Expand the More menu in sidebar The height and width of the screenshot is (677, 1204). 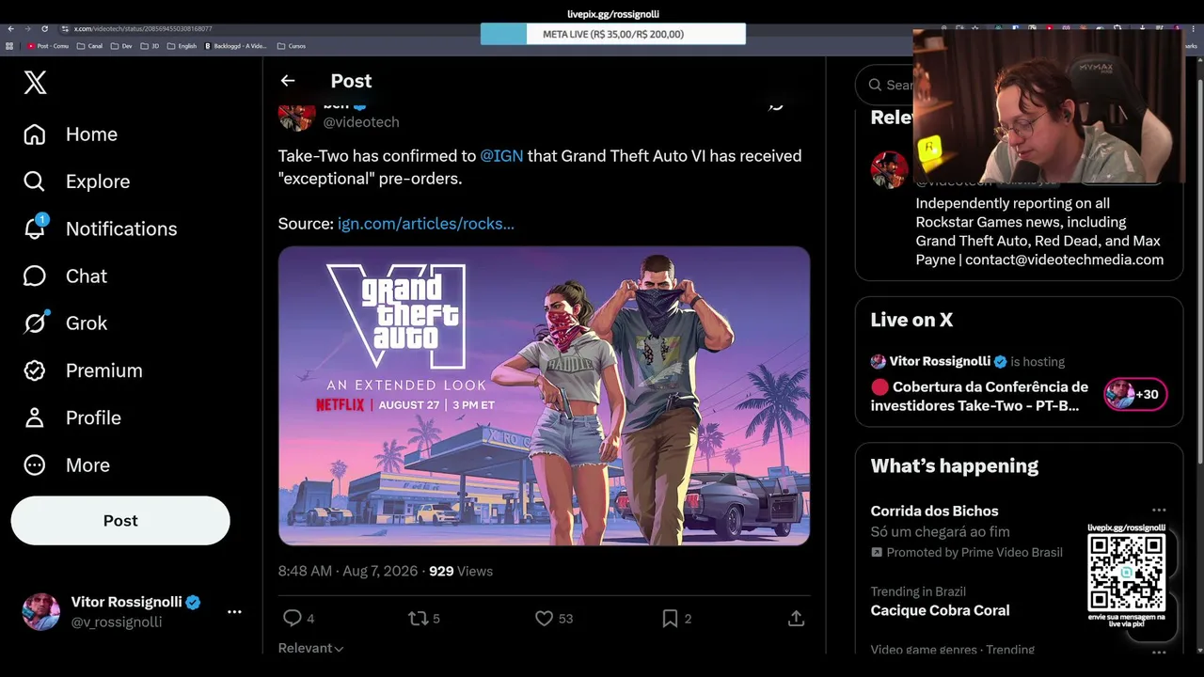(x=66, y=465)
